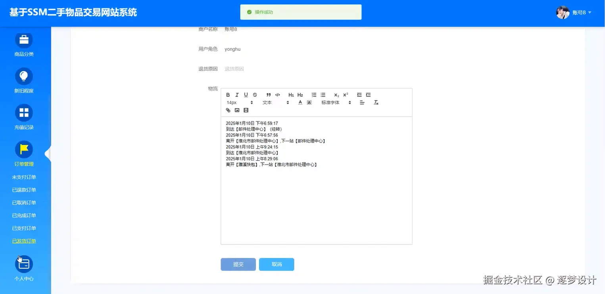Open the 商品分类 sidebar section
This screenshot has width=605, height=294.
pyautogui.click(x=24, y=44)
